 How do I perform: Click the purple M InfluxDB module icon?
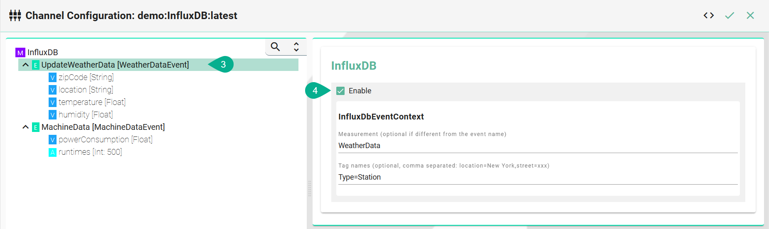20,53
